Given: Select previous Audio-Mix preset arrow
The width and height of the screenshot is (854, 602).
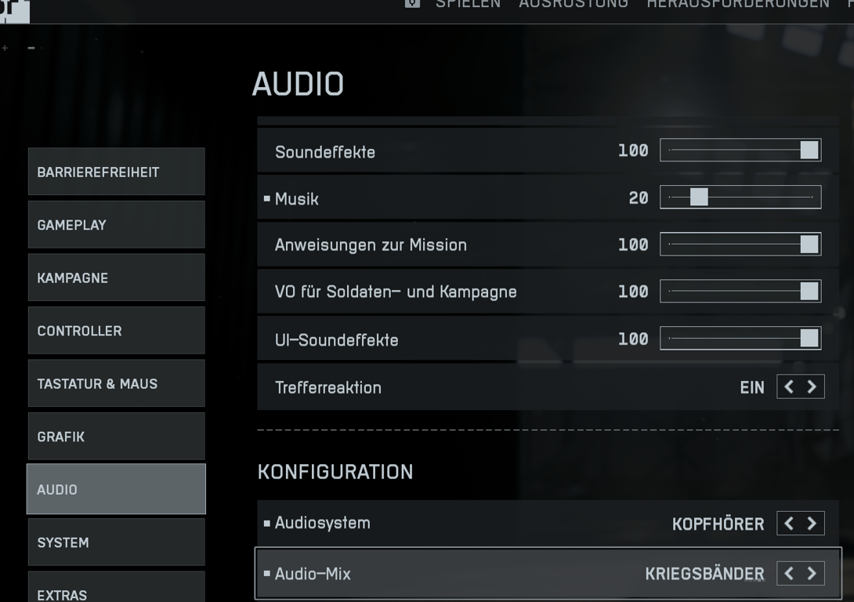Looking at the screenshot, I should (789, 574).
